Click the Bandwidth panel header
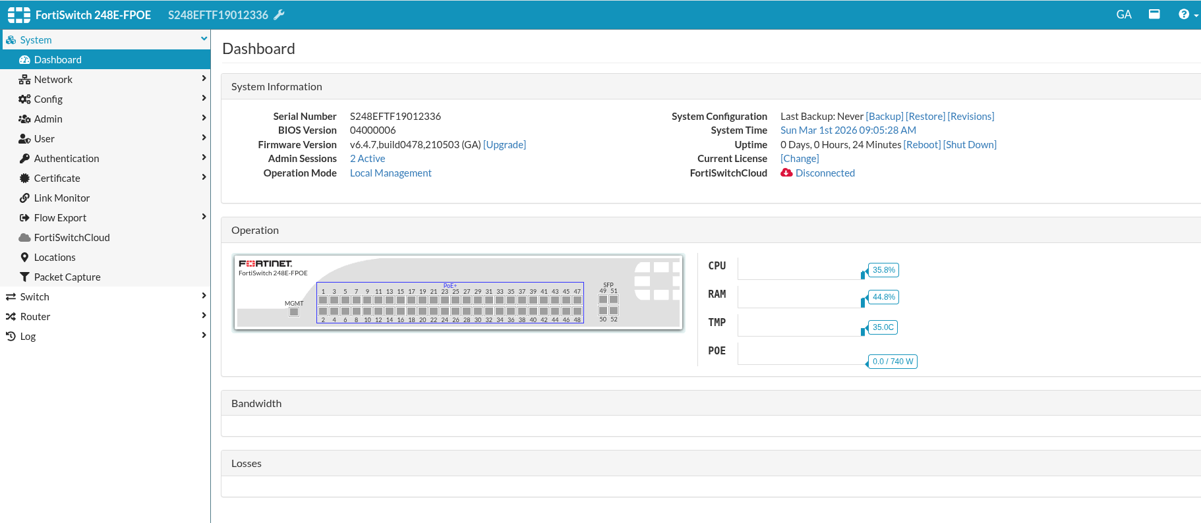Image resolution: width=1201 pixels, height=523 pixels. 711,403
